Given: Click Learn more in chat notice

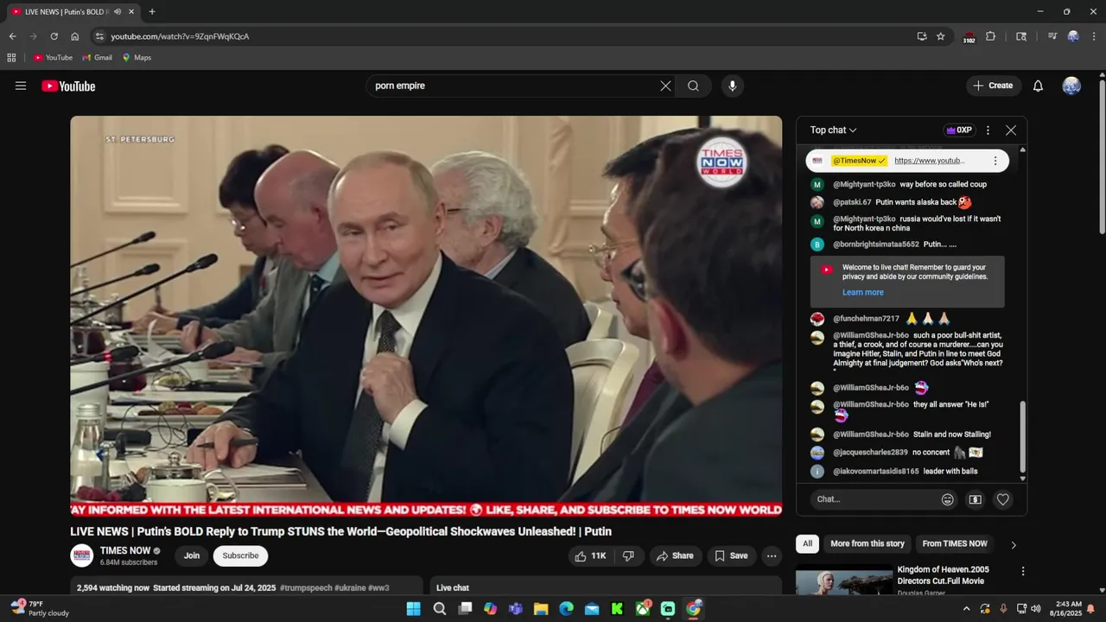Looking at the screenshot, I should pyautogui.click(x=863, y=293).
